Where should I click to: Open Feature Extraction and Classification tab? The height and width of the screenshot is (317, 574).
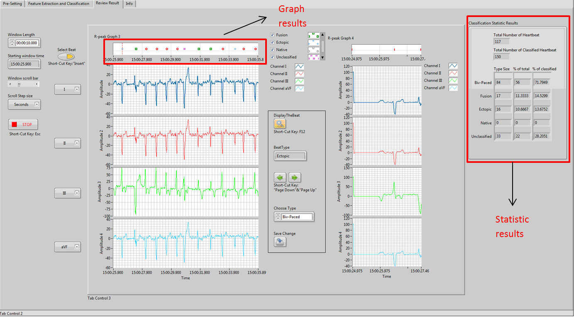pos(59,4)
